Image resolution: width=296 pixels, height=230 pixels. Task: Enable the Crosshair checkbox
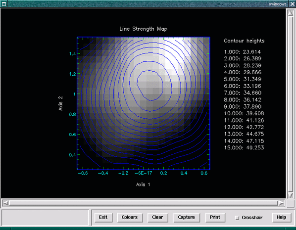237,218
